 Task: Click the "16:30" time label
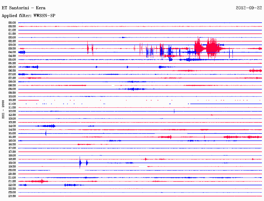[x=12, y=145]
